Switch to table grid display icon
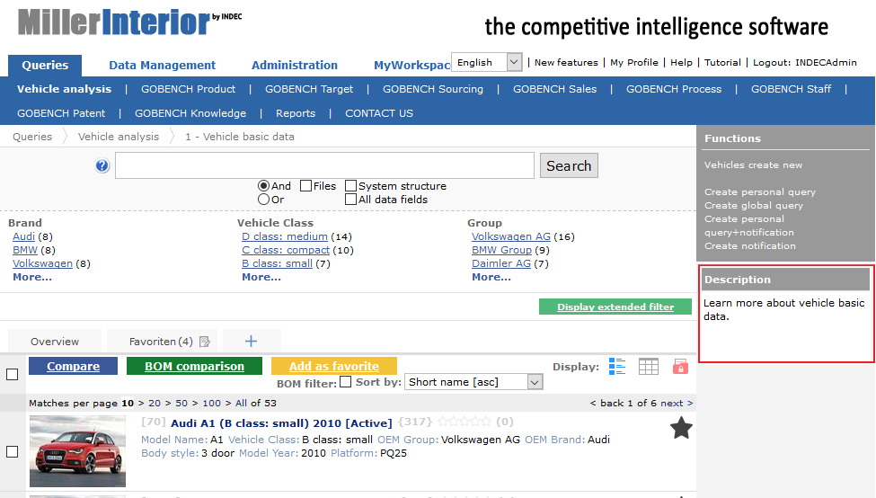The height and width of the screenshot is (498, 876). (x=649, y=367)
